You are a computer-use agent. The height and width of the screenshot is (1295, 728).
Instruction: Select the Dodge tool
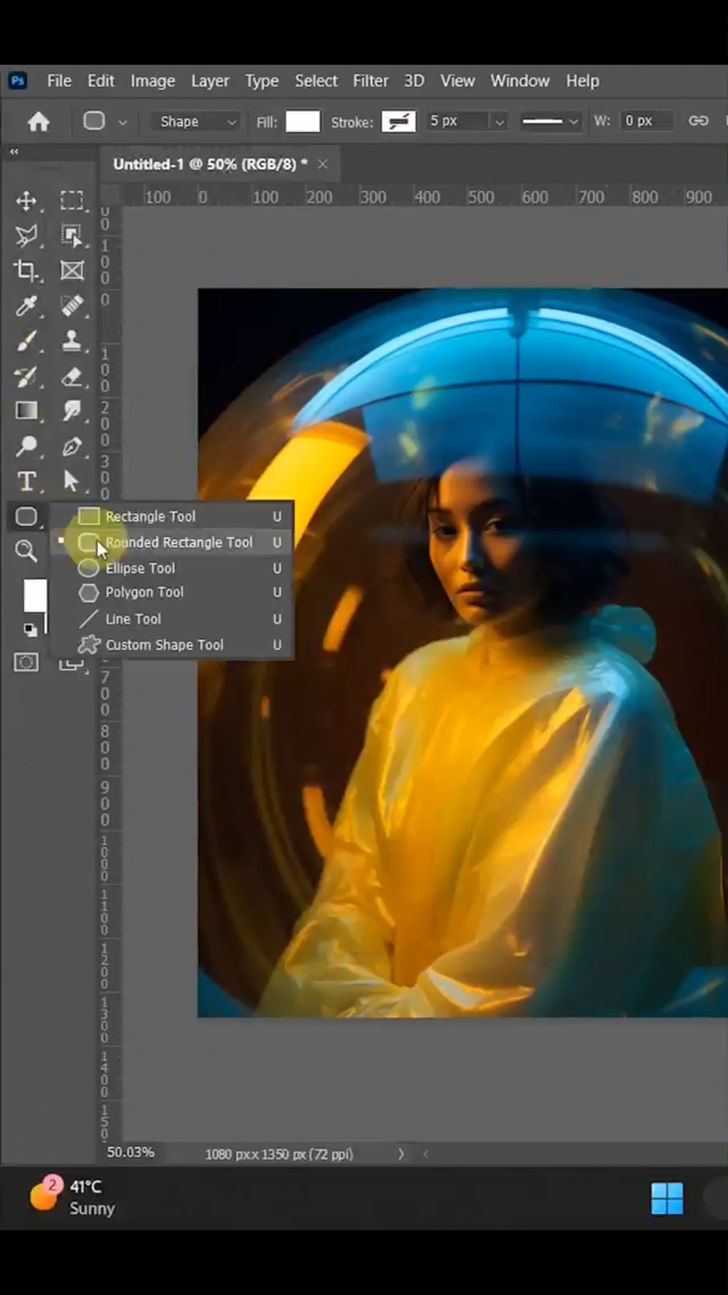click(26, 446)
